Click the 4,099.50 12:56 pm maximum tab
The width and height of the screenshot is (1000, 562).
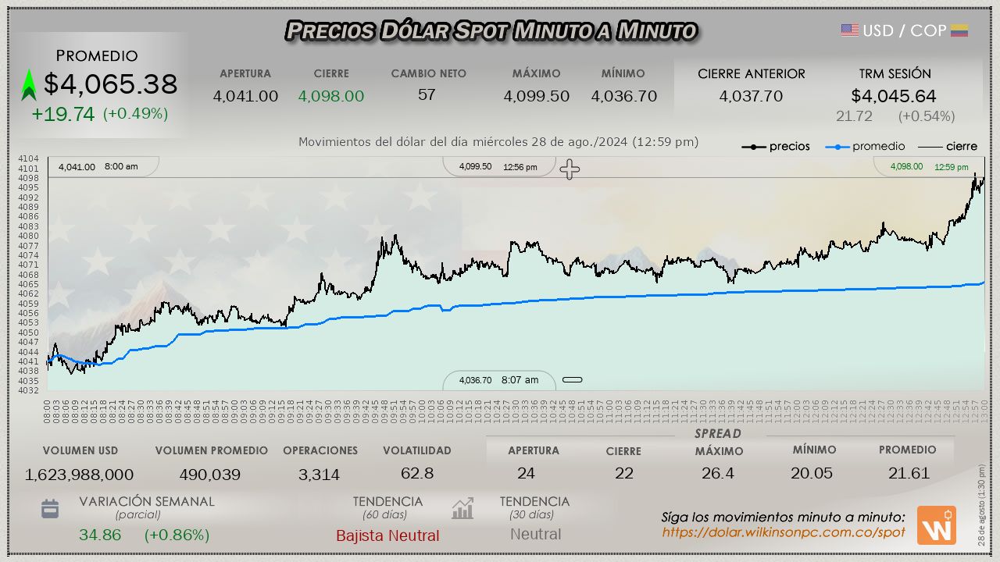(498, 166)
